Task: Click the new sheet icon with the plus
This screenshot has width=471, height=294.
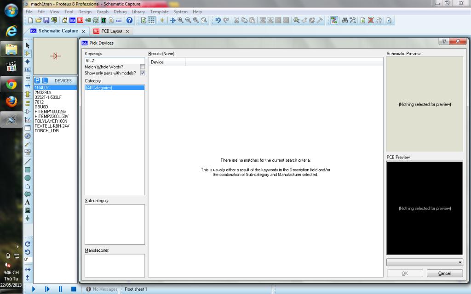Action: coord(363,20)
